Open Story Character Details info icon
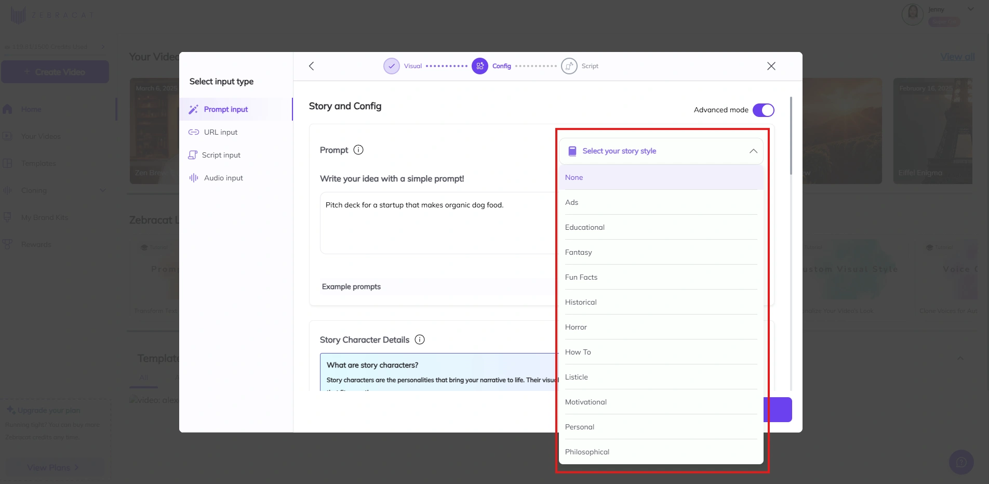This screenshot has height=484, width=989. coord(420,339)
